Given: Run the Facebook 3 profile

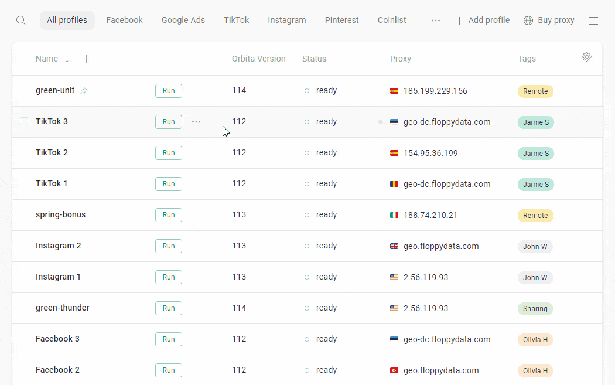Looking at the screenshot, I should pos(169,339).
